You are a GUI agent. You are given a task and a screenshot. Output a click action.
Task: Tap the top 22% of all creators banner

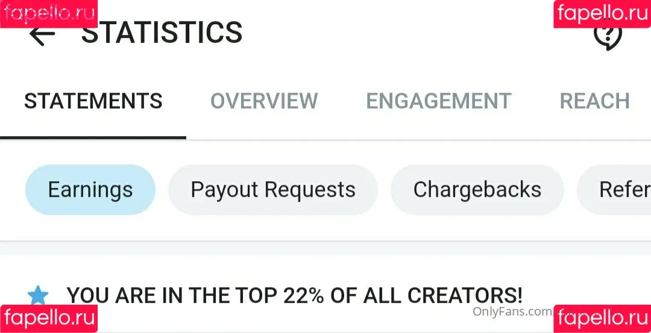pyautogui.click(x=294, y=295)
